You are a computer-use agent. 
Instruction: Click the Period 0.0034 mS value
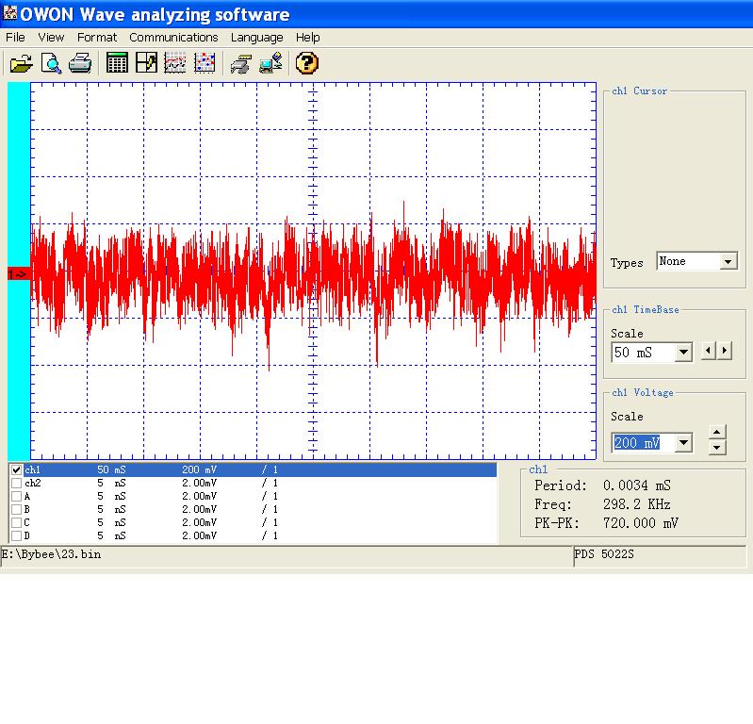pos(637,485)
